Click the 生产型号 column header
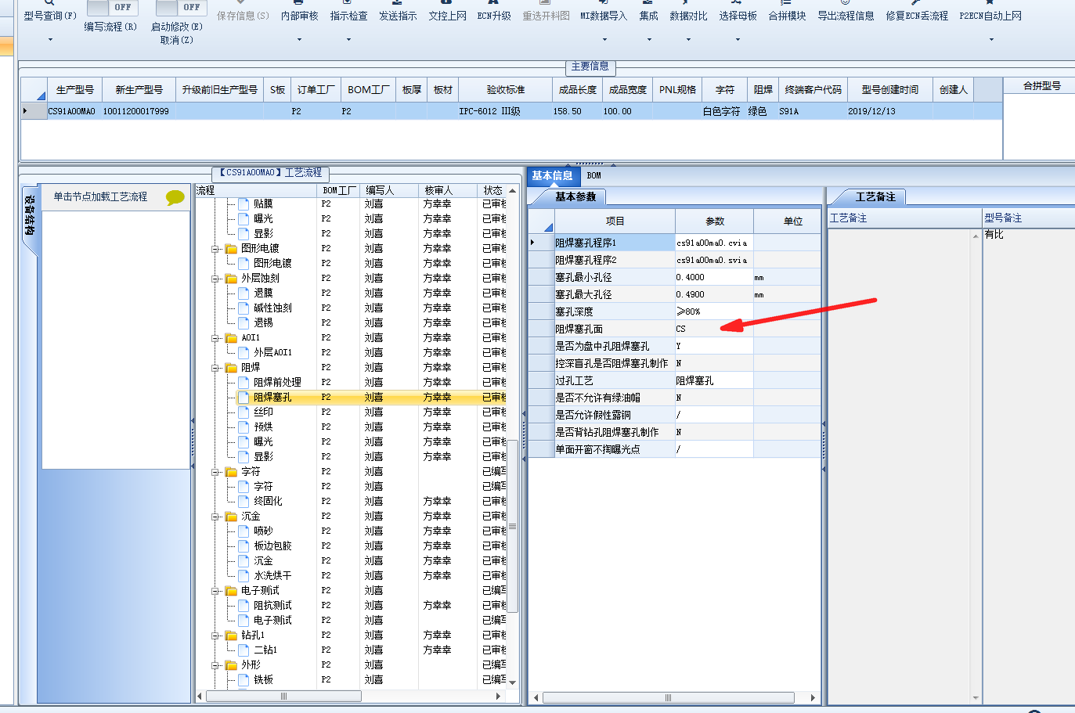The width and height of the screenshot is (1075, 713). tap(74, 90)
